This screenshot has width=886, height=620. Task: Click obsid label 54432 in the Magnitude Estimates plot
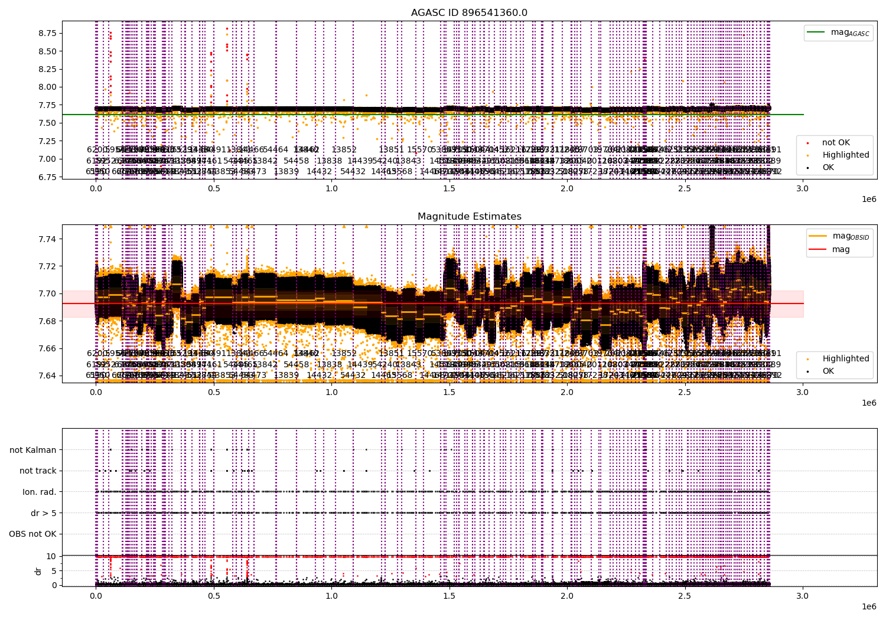[353, 375]
